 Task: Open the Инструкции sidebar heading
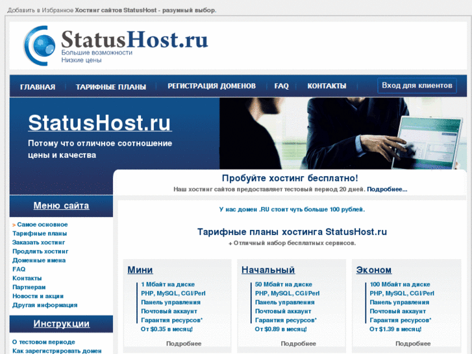point(62,323)
